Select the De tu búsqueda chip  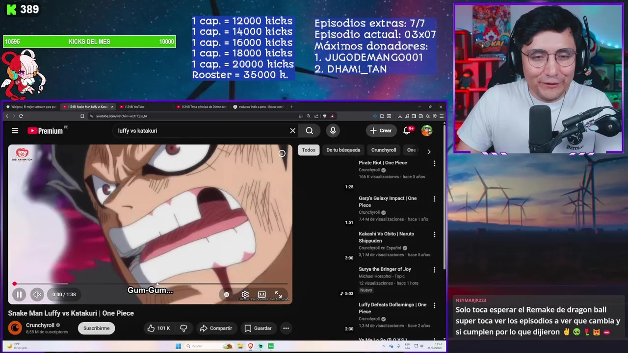343,150
